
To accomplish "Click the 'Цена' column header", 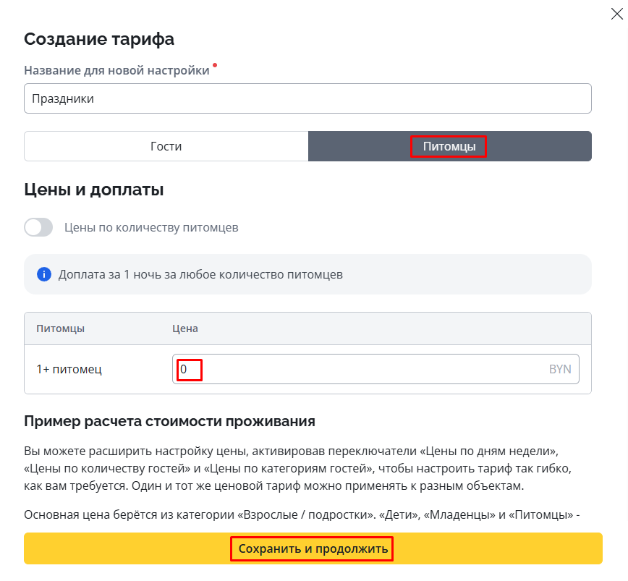I will [184, 328].
